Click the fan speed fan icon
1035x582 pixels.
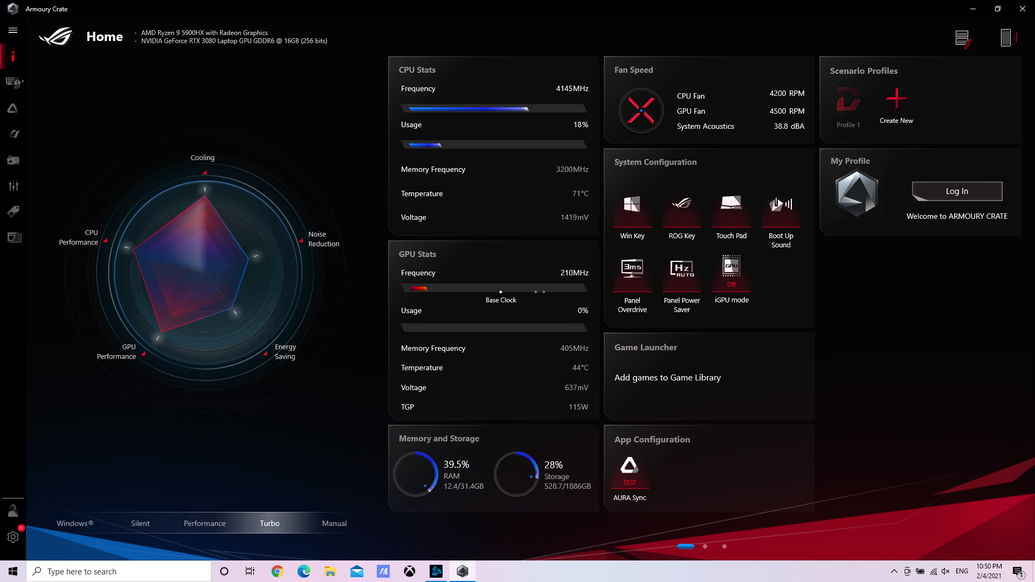[641, 110]
